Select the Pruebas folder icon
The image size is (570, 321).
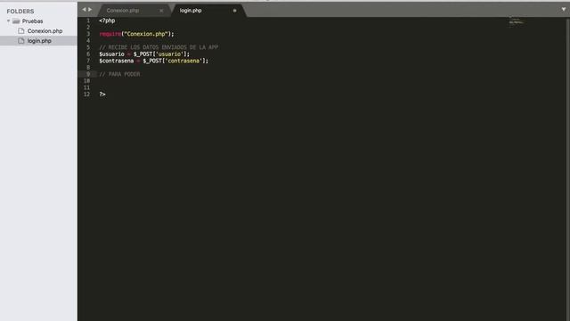coord(16,21)
